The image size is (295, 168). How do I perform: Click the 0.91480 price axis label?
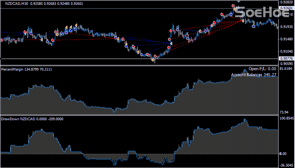point(286,39)
